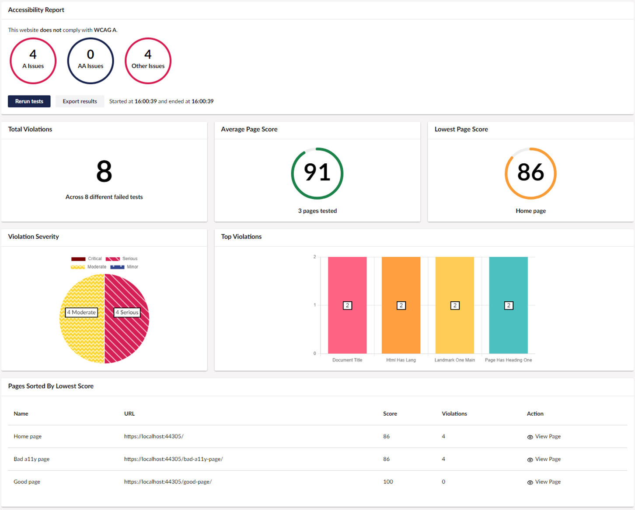This screenshot has height=510, width=635.
Task: Toggle Minor series in severity legend
Action: tap(124, 267)
